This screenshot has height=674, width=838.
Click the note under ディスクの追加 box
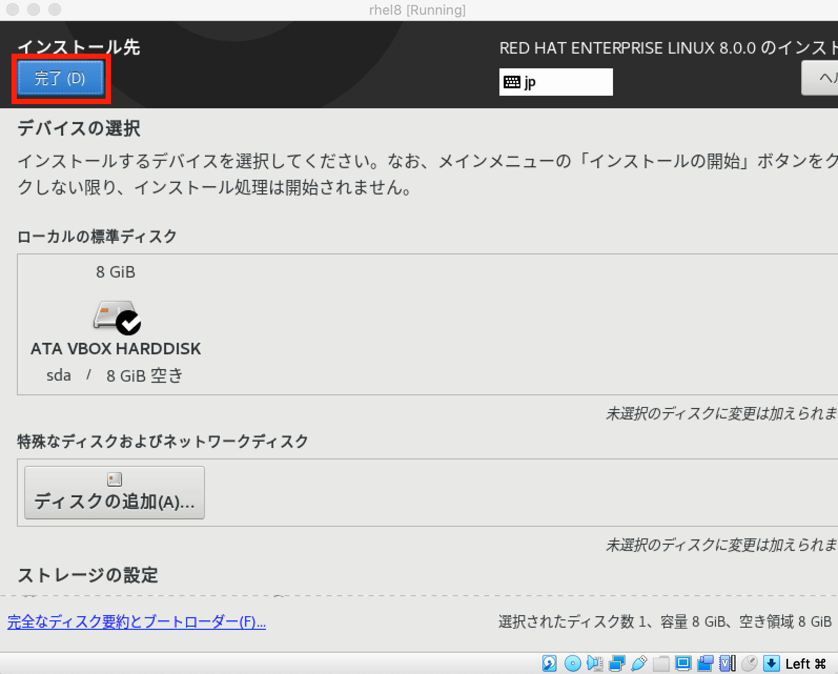721,545
